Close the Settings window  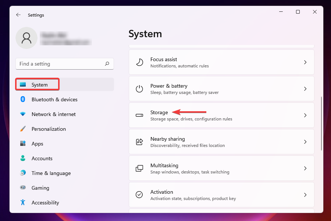[315, 12]
